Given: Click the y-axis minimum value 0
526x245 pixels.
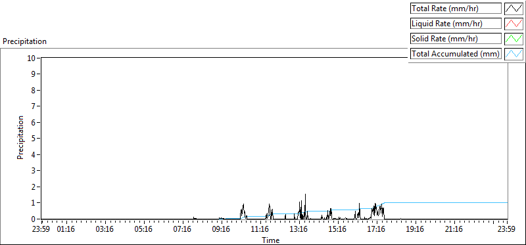Looking at the screenshot, I should point(34,219).
